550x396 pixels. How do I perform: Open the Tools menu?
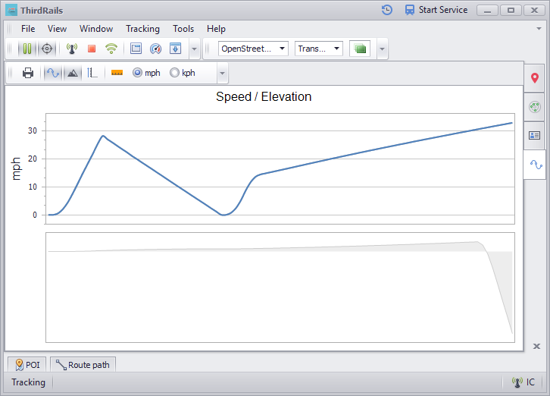(183, 29)
